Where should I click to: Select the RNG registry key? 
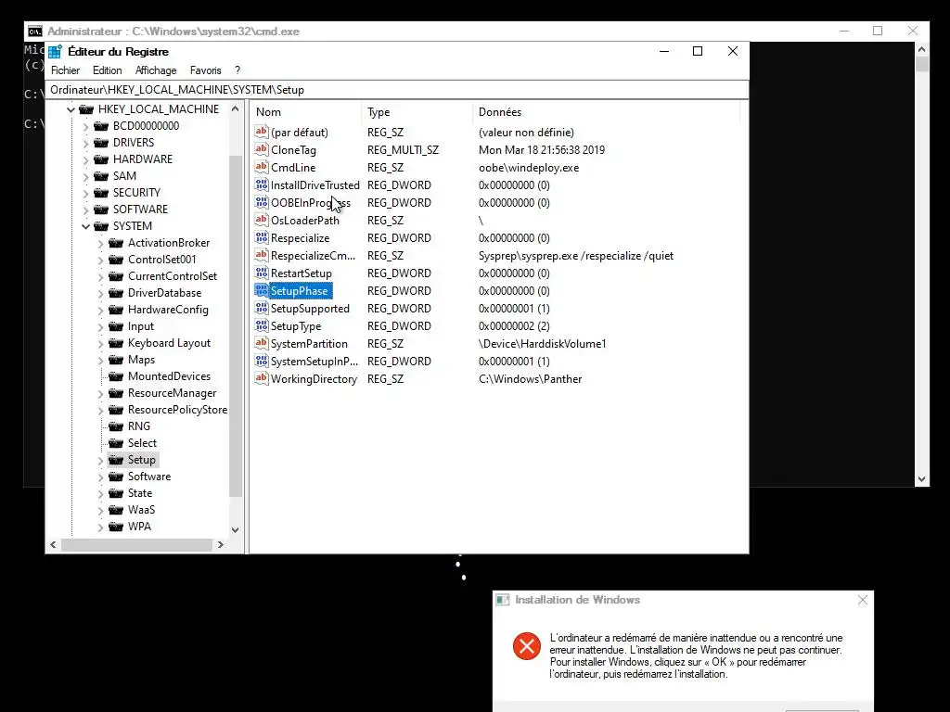click(139, 426)
